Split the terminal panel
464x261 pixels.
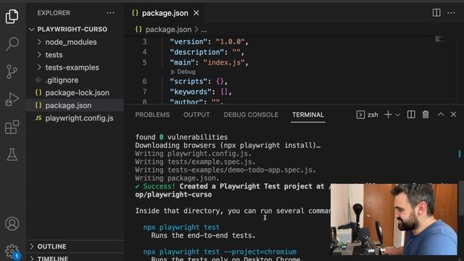pos(411,115)
